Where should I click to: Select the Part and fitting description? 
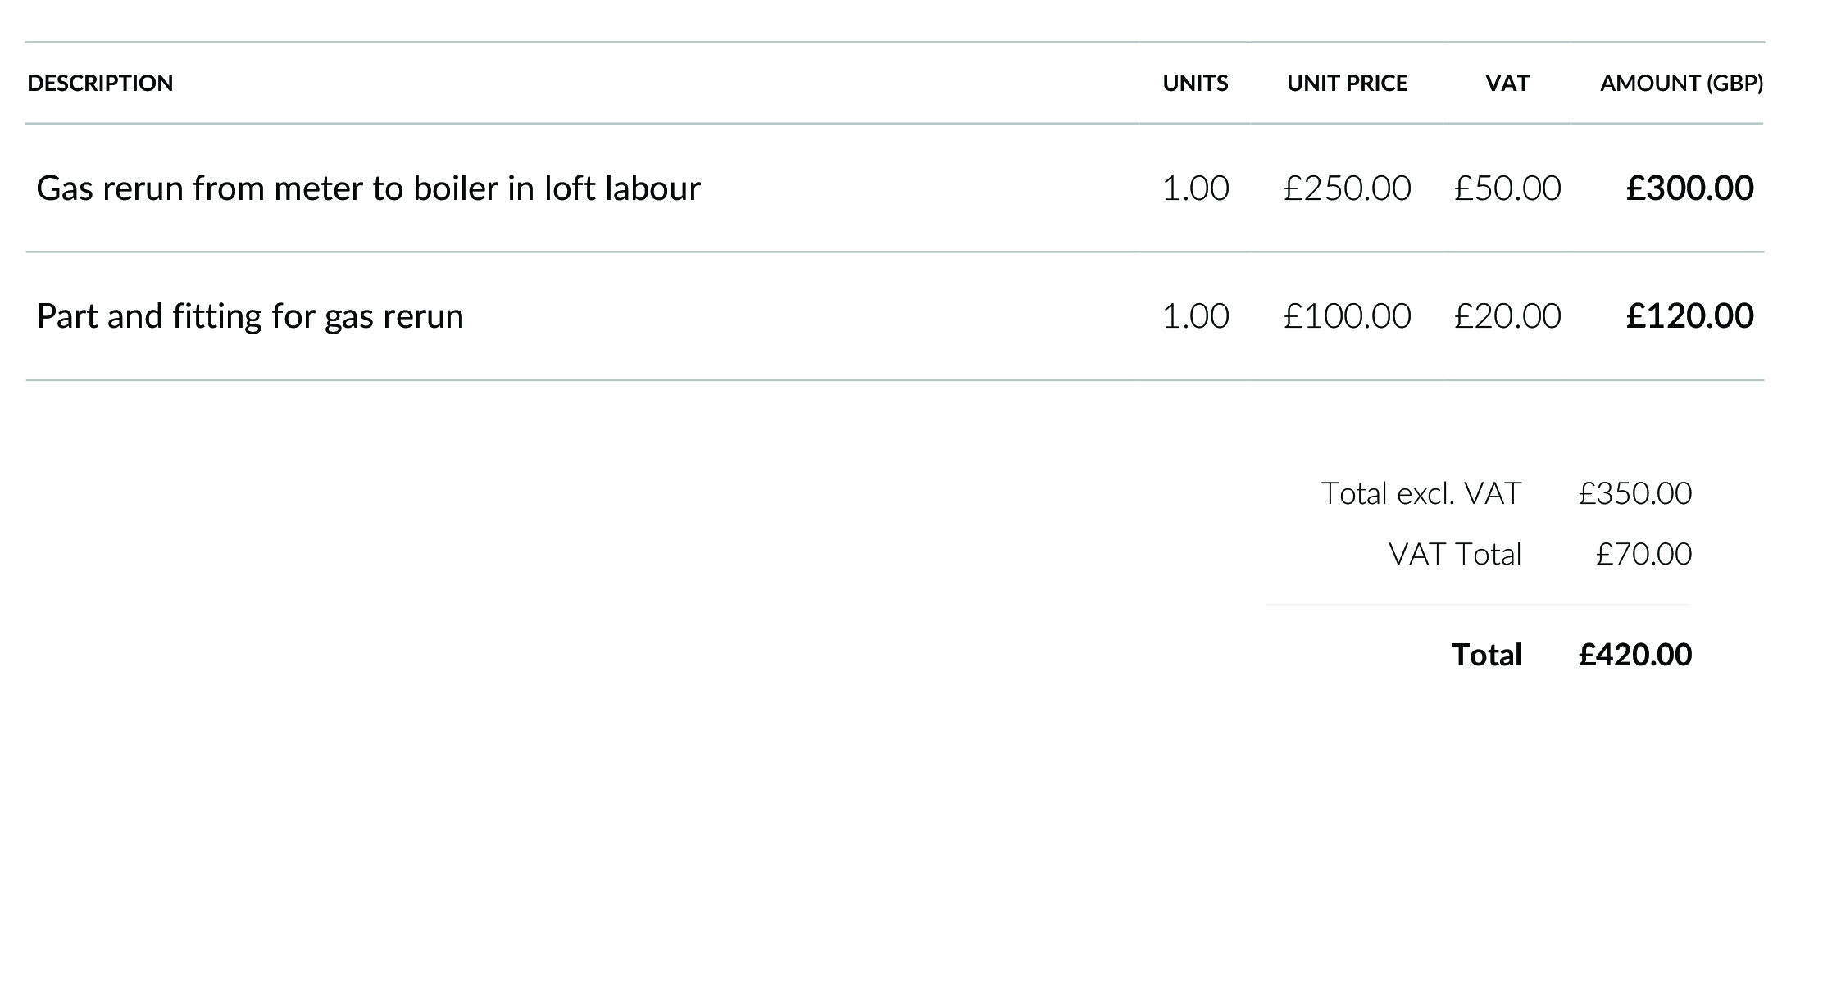coord(250,316)
